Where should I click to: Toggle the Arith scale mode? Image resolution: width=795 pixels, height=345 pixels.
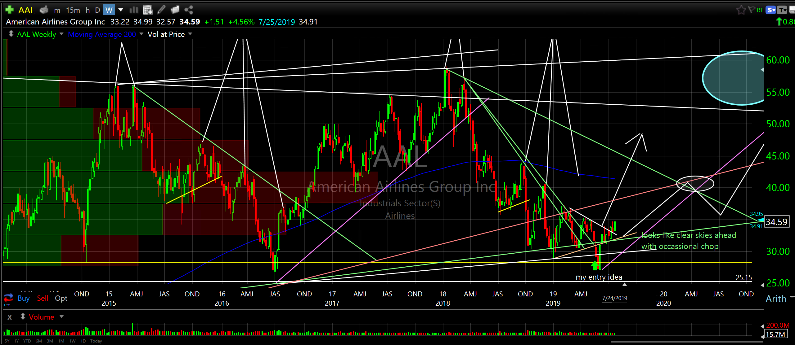[776, 299]
